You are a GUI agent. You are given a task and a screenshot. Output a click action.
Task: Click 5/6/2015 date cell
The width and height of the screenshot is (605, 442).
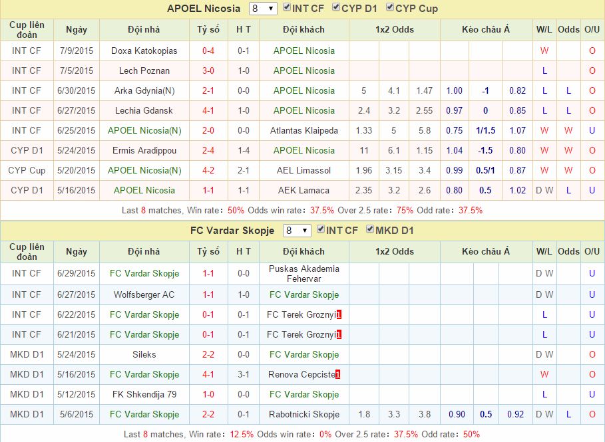coord(77,415)
